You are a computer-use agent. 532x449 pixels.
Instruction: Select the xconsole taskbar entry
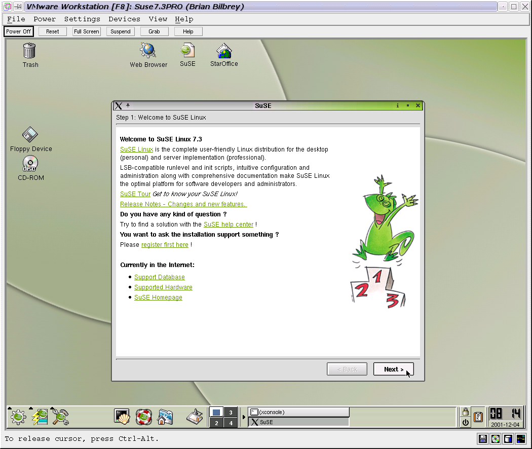(299, 412)
